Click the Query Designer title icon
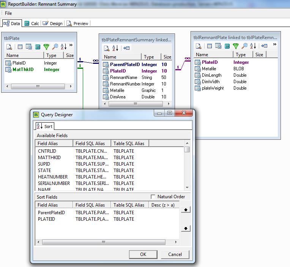 coord(36,115)
